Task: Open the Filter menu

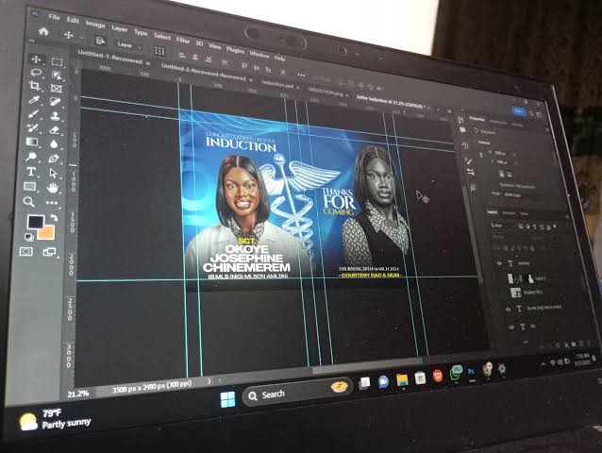Action: click(x=183, y=40)
